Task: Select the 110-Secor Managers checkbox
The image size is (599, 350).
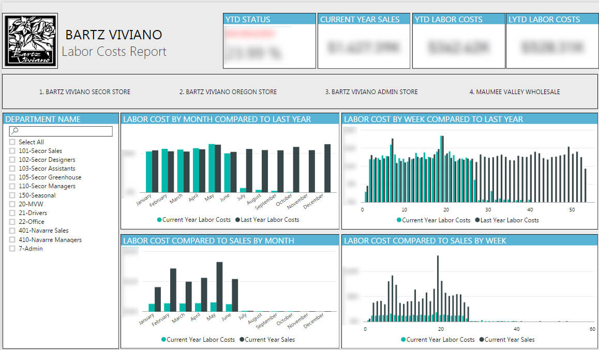Action: pyautogui.click(x=12, y=186)
